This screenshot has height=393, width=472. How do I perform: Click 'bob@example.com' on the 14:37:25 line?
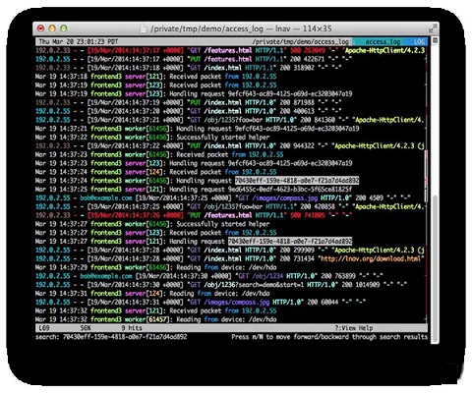[106, 197]
